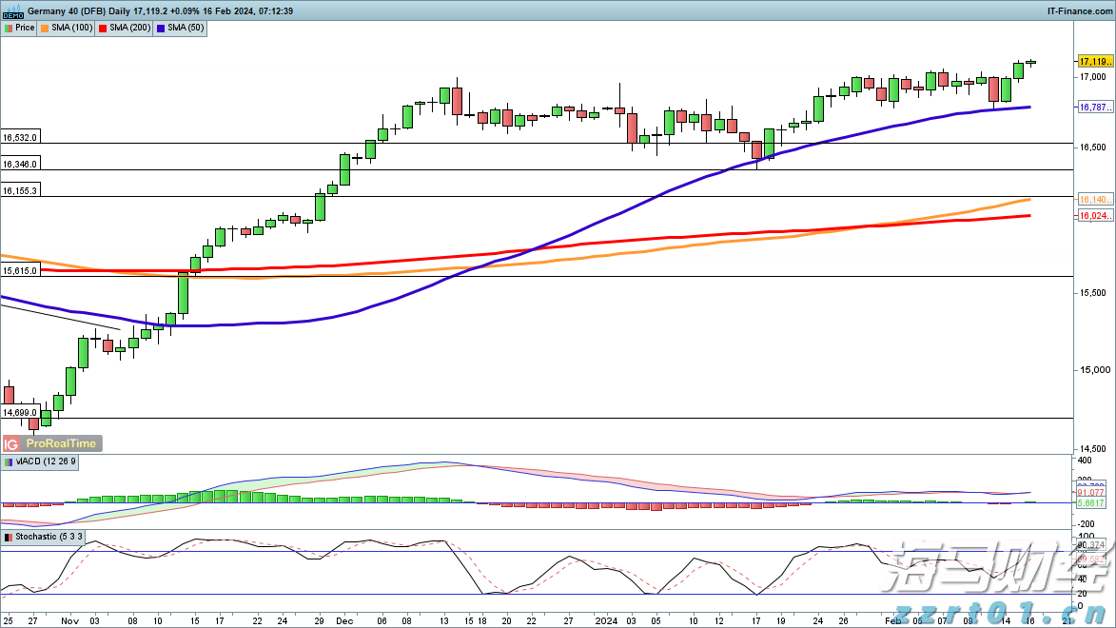The height and width of the screenshot is (628, 1116).
Task: Click the Stochastic indicator color icon
Action: pos(9,538)
